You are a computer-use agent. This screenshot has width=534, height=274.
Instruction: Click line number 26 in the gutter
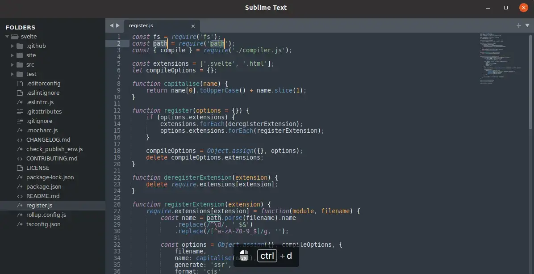[x=117, y=204]
